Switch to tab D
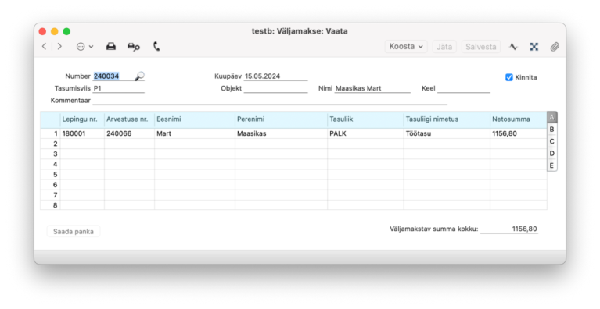Image resolution: width=600 pixels, height=309 pixels. click(551, 154)
